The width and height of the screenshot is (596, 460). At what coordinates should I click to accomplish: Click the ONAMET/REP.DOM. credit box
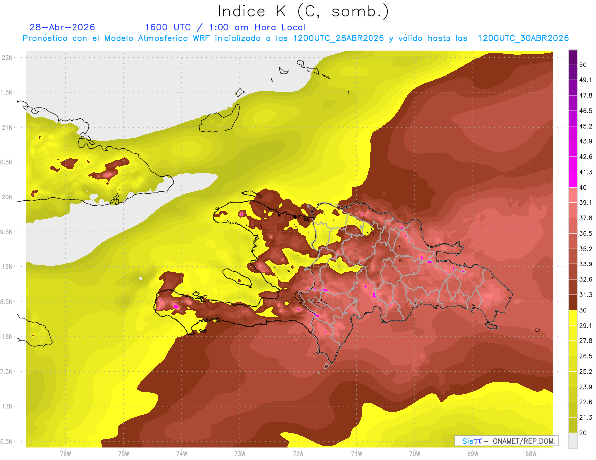coord(506,441)
